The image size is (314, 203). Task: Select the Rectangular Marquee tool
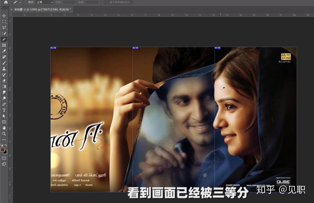4,22
